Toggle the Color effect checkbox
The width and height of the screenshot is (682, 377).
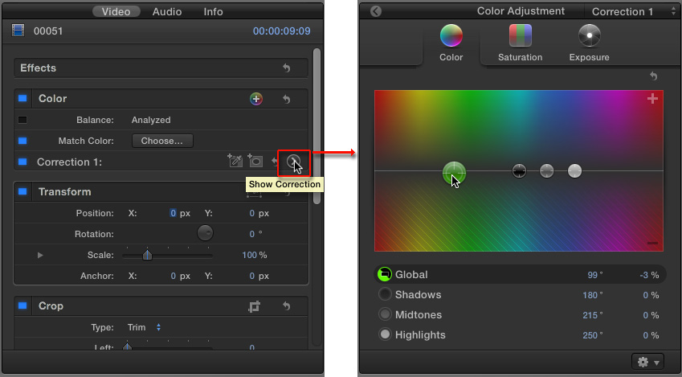[22, 99]
